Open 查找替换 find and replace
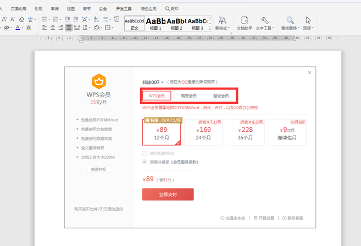Screen dimensions: 361x246 pos(290,24)
